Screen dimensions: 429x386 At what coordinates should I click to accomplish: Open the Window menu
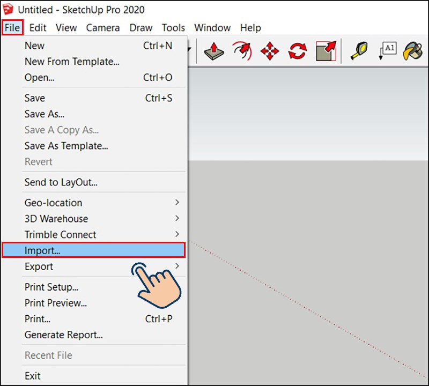(212, 28)
